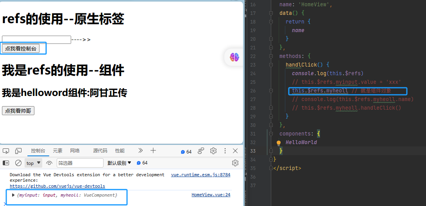
Task: Expand the {myinput: input, myheoll: VueComponent} object
Action: point(13,195)
